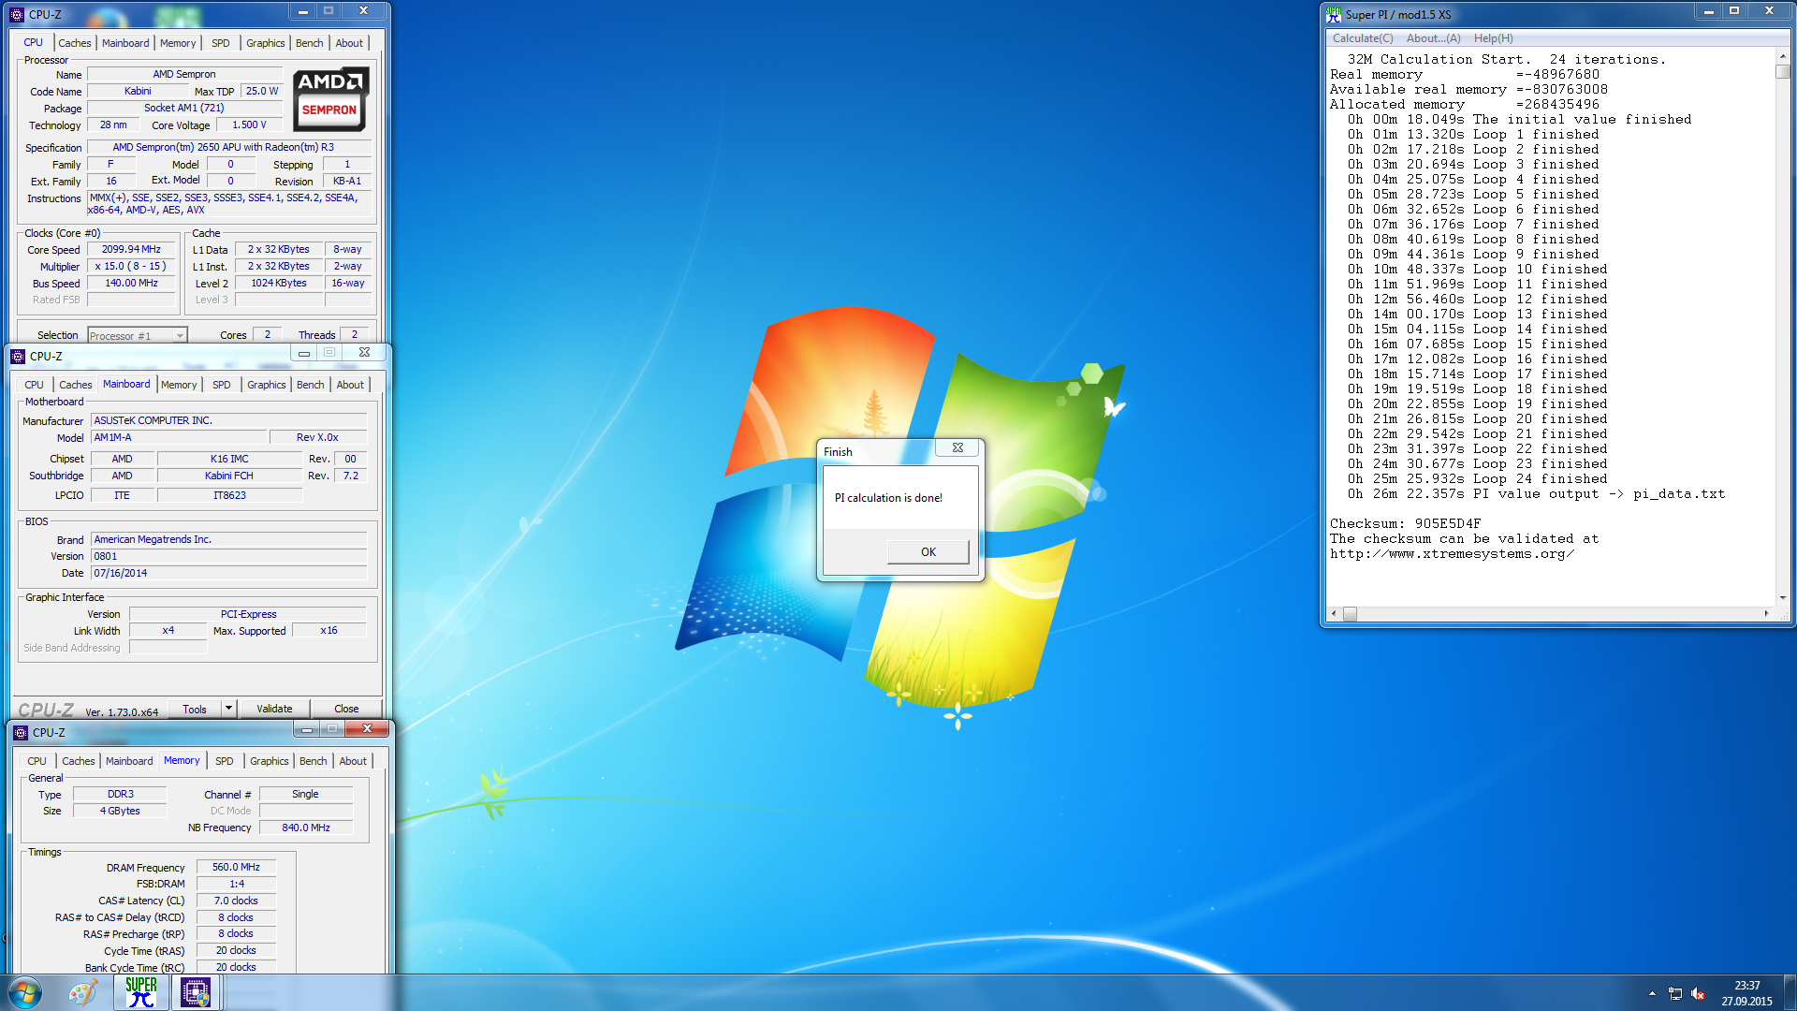Open the network tray icon

[x=1675, y=993]
